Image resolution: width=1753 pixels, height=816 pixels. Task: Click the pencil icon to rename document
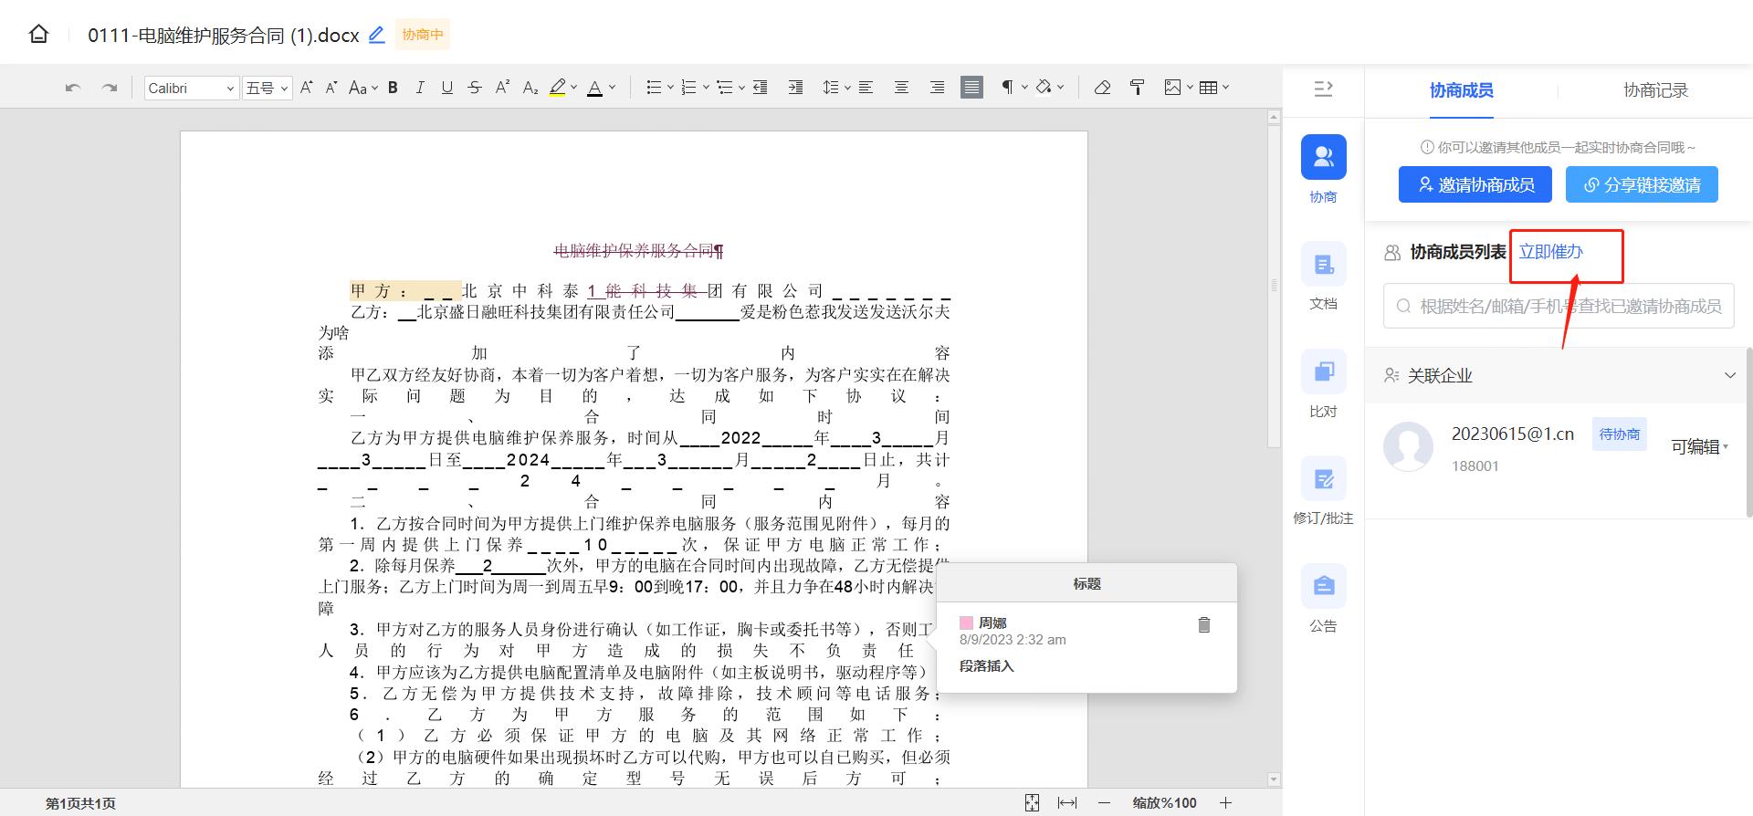click(x=376, y=35)
